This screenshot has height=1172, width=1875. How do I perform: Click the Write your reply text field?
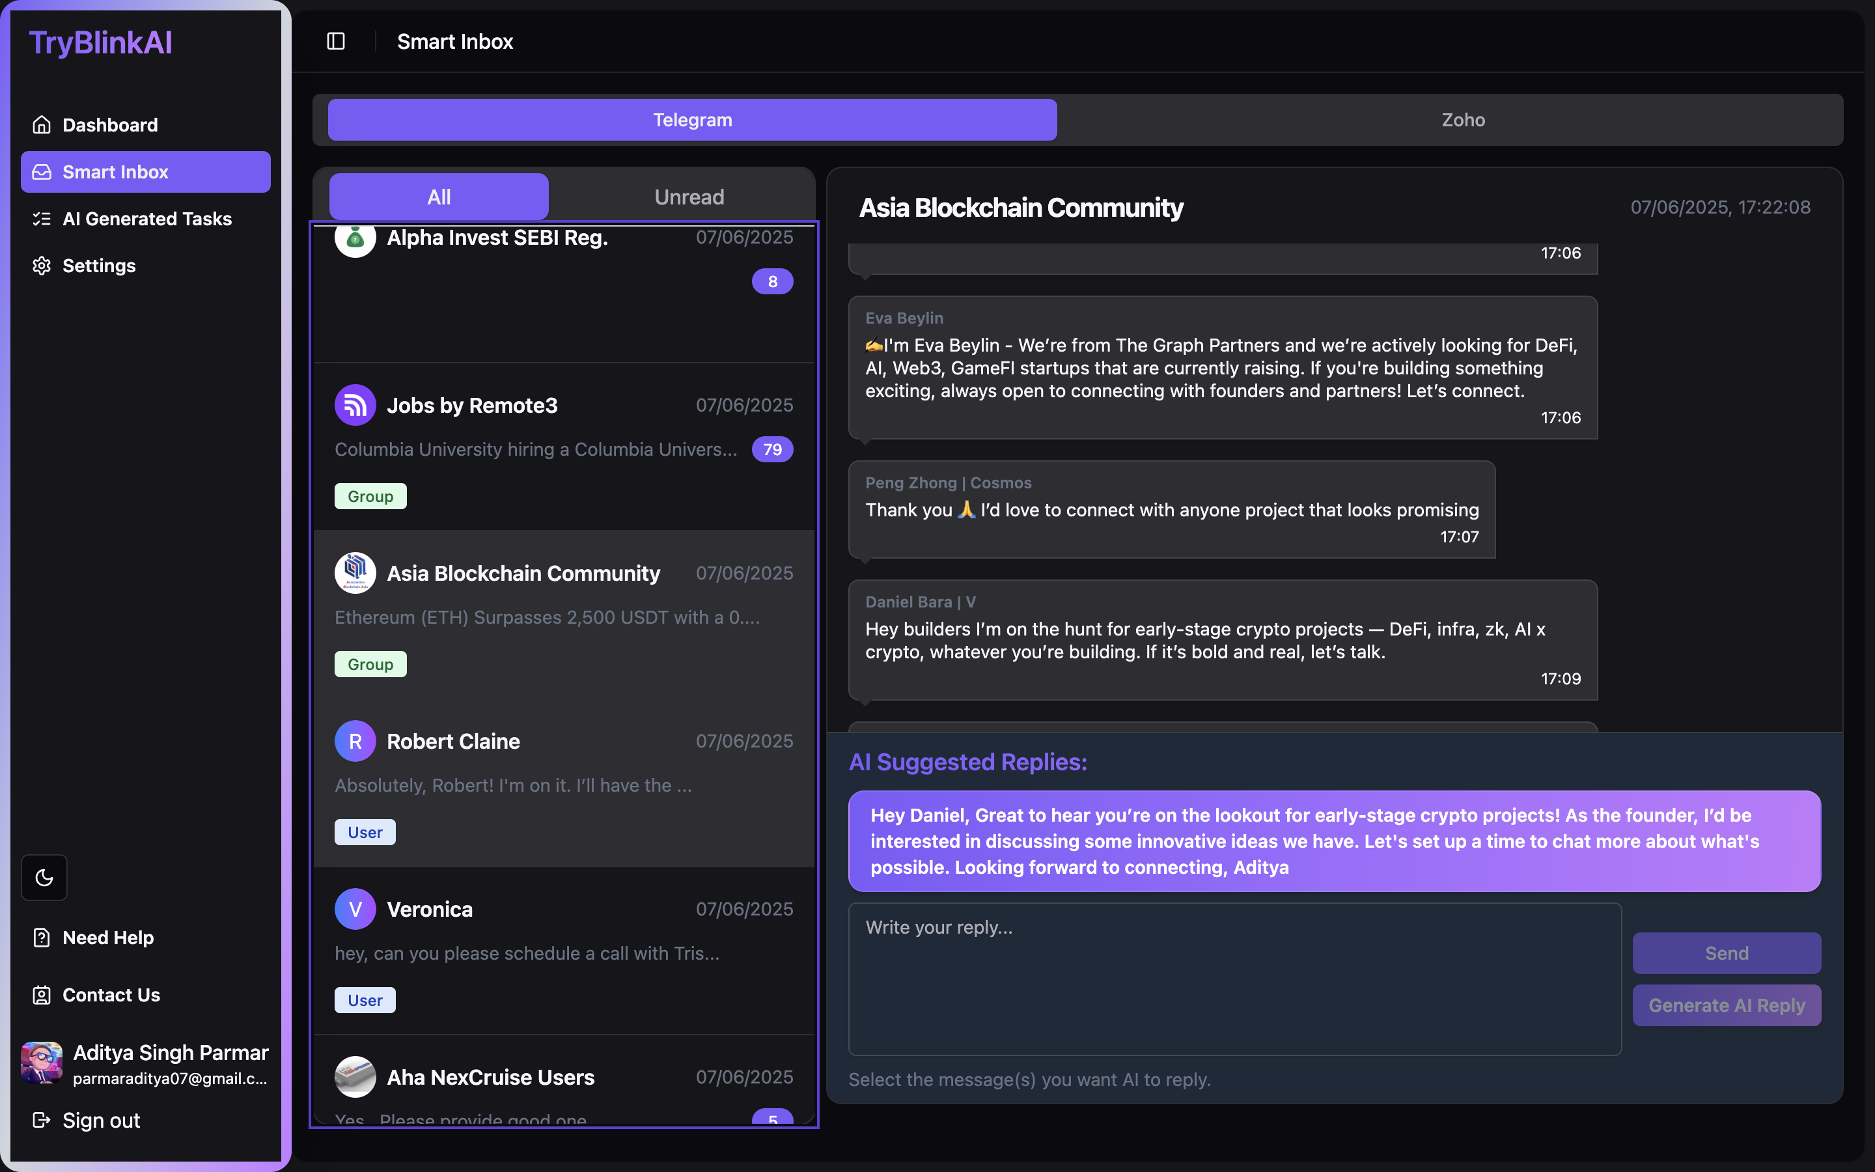1234,978
